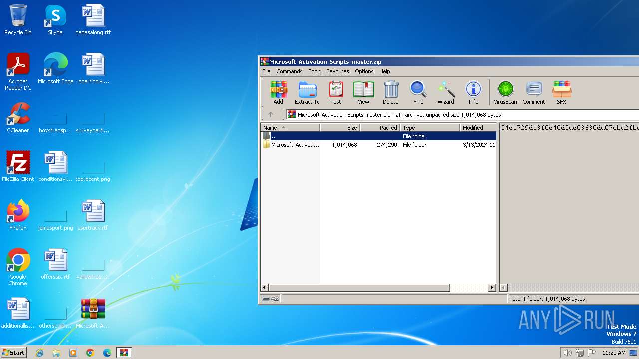
Task: Select the pagesalong.rtf desktop file
Action: (x=93, y=20)
